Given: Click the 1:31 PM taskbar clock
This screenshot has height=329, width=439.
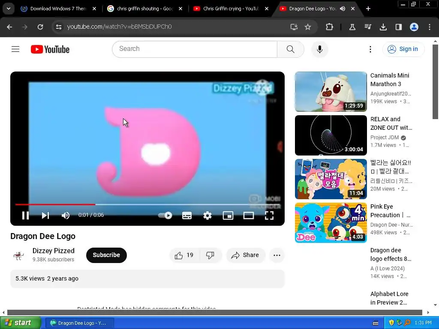Looking at the screenshot, I should click(x=423, y=323).
